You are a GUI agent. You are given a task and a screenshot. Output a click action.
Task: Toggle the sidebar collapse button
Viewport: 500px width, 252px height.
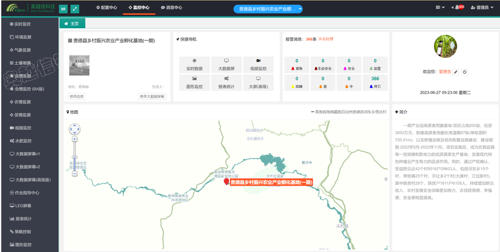(63, 9)
